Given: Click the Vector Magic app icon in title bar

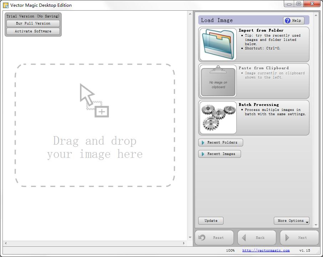Looking at the screenshot, I should pos(6,5).
